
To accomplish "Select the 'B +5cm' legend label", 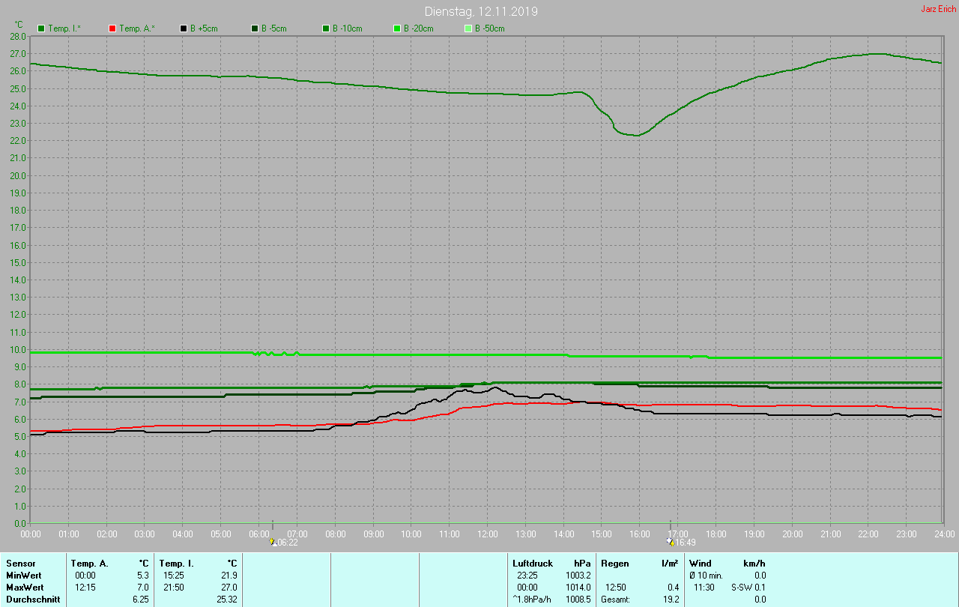I will (204, 28).
